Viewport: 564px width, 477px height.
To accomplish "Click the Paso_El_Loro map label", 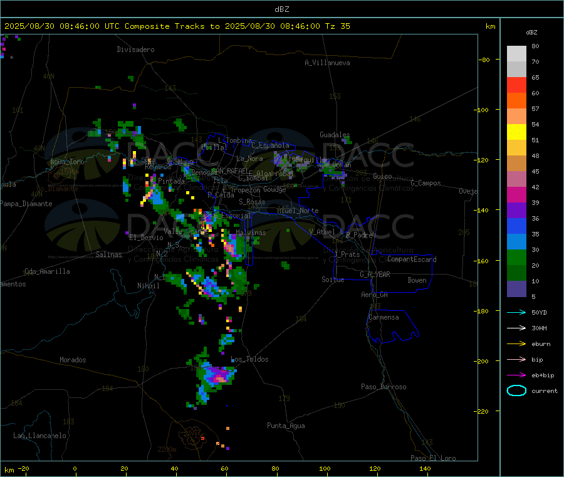I will point(433,458).
